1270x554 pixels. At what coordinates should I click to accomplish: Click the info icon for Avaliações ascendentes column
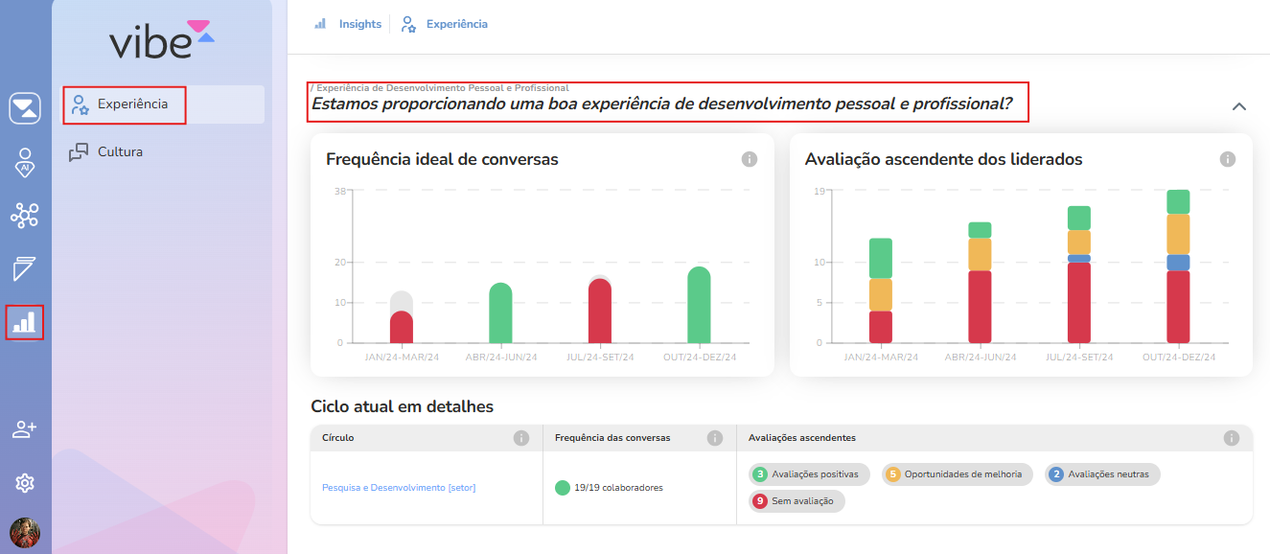[x=1232, y=438]
